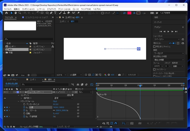Viewport: 190px width, 131px height.
Task: Click the current time indicator in timeline
Action: 140,86
